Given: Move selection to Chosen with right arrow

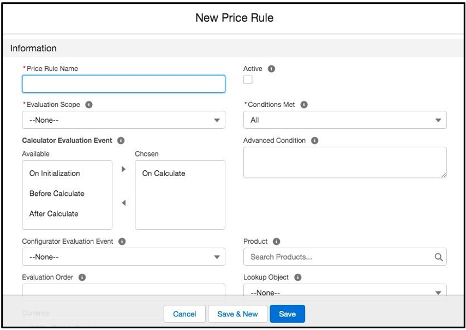Looking at the screenshot, I should (x=123, y=169).
